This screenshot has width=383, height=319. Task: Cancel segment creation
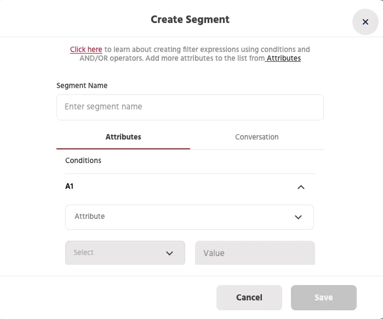pos(249,298)
